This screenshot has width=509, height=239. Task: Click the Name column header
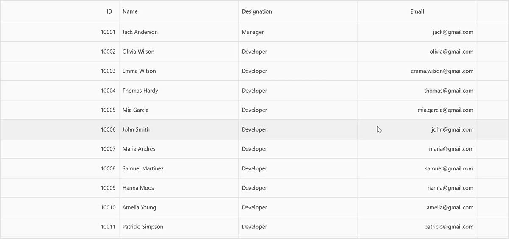(130, 11)
